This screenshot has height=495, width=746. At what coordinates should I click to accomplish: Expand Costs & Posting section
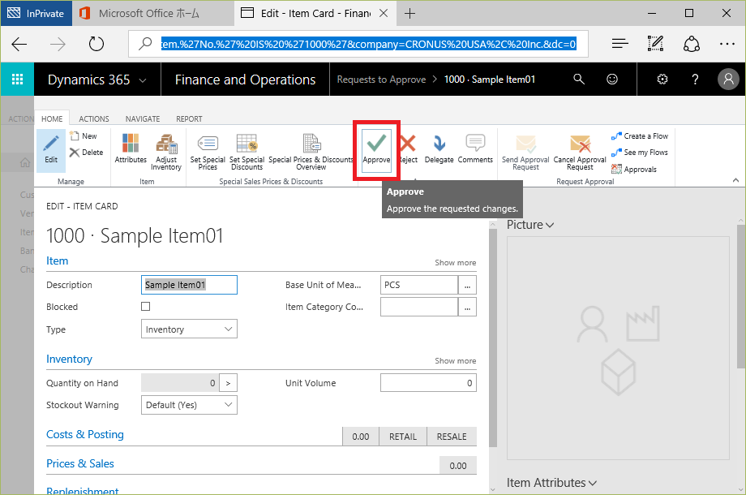[x=84, y=435]
